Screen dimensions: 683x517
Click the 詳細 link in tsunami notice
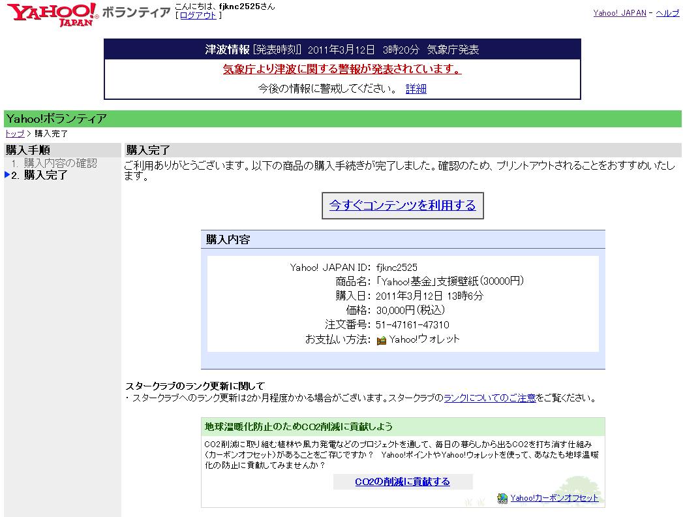[x=416, y=89]
